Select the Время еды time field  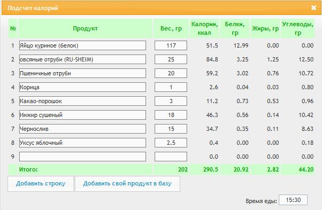[x=293, y=200]
